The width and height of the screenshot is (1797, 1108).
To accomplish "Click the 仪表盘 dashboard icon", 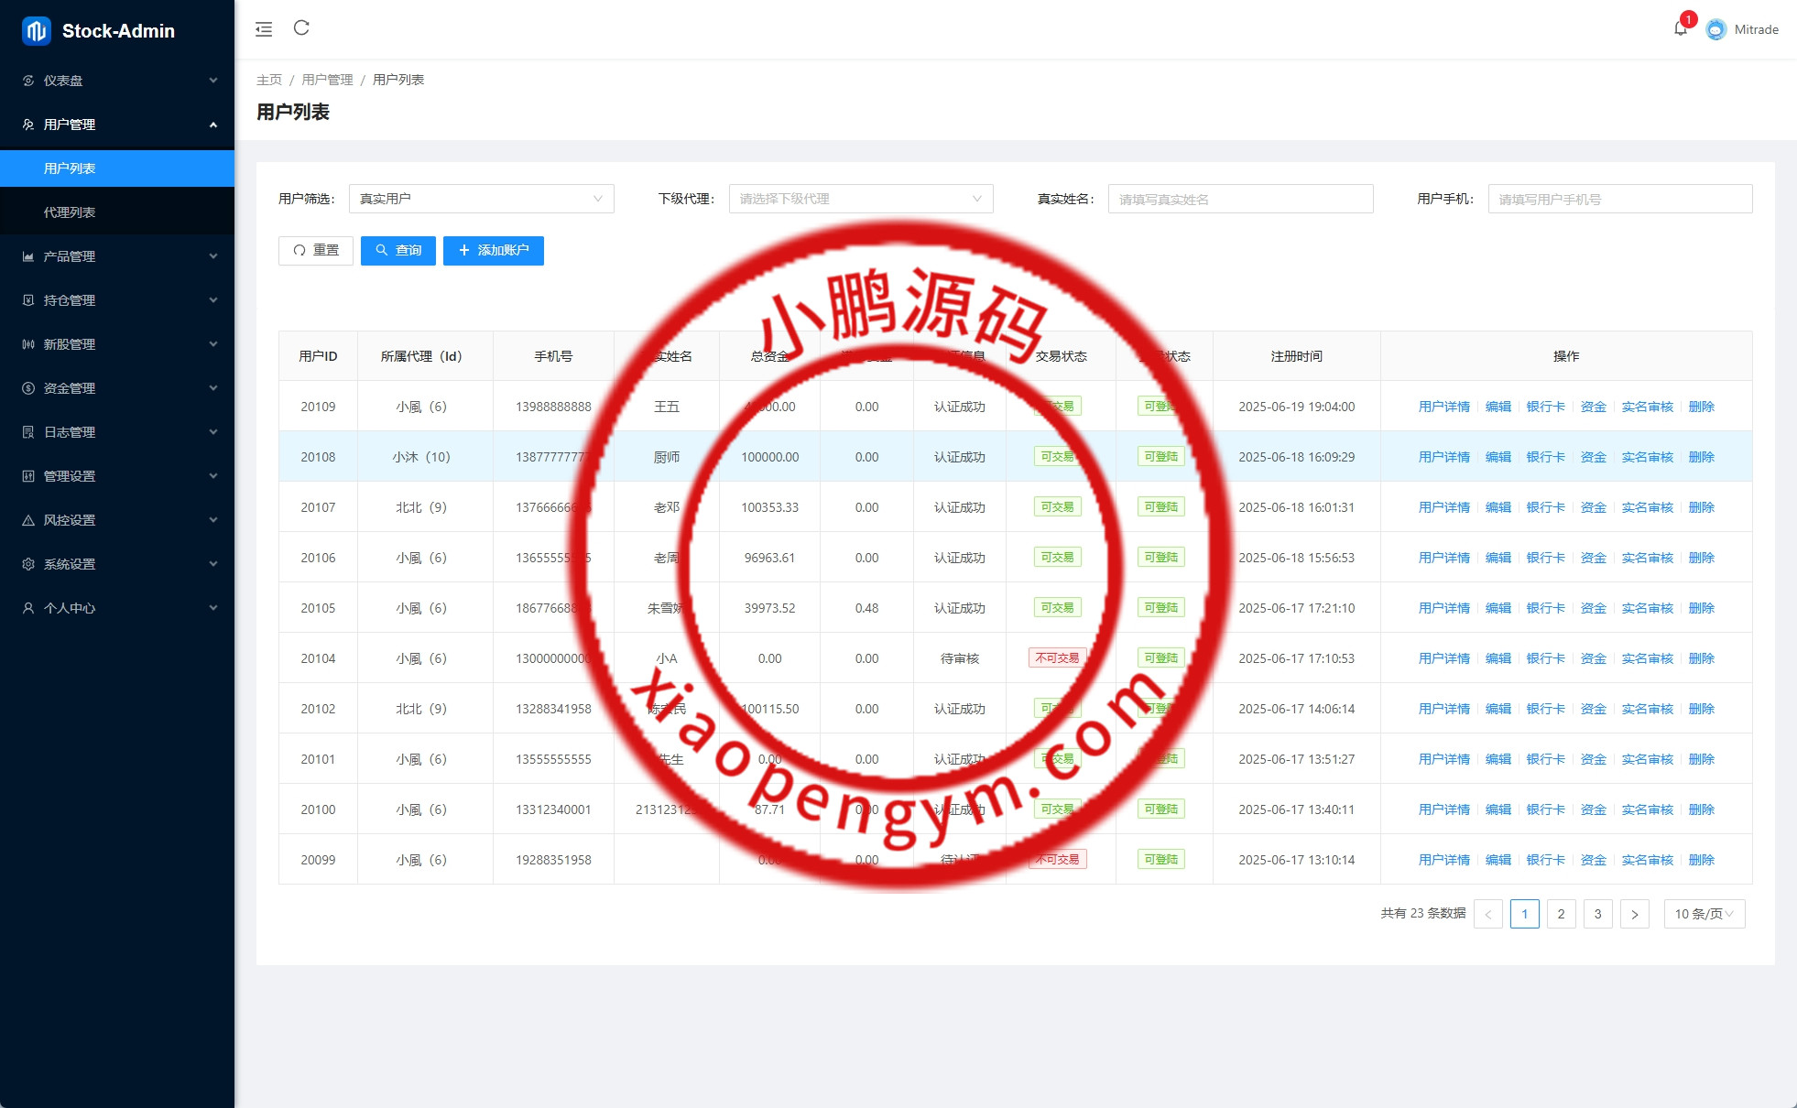I will click(28, 81).
